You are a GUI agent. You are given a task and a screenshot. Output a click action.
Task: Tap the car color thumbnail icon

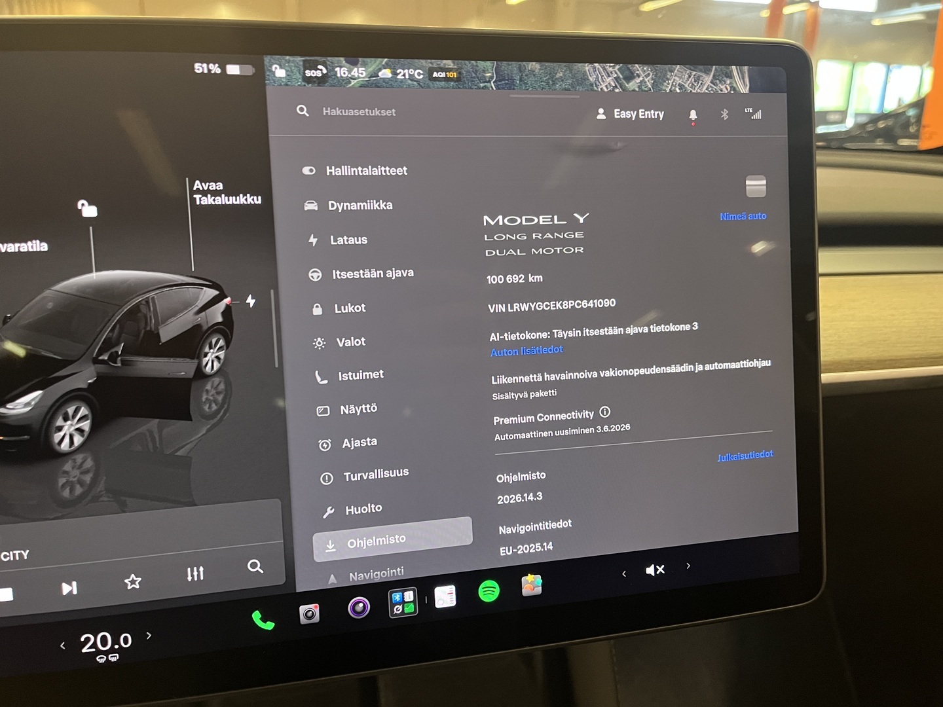(756, 187)
